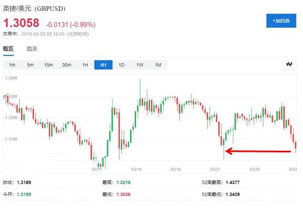Click the 03/21 date marker on chart axis
Screen dimensions: 303x215
click(215, 169)
